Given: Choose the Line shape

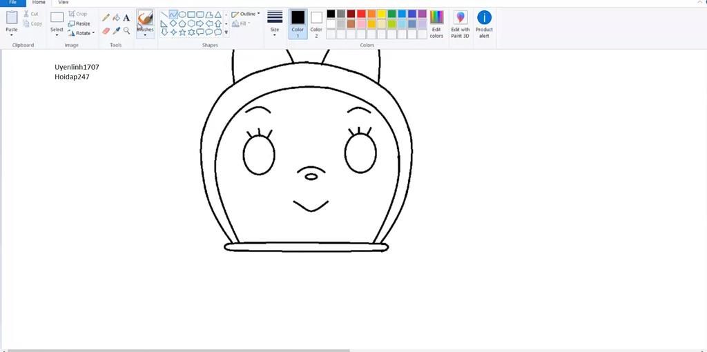Looking at the screenshot, I should (164, 14).
